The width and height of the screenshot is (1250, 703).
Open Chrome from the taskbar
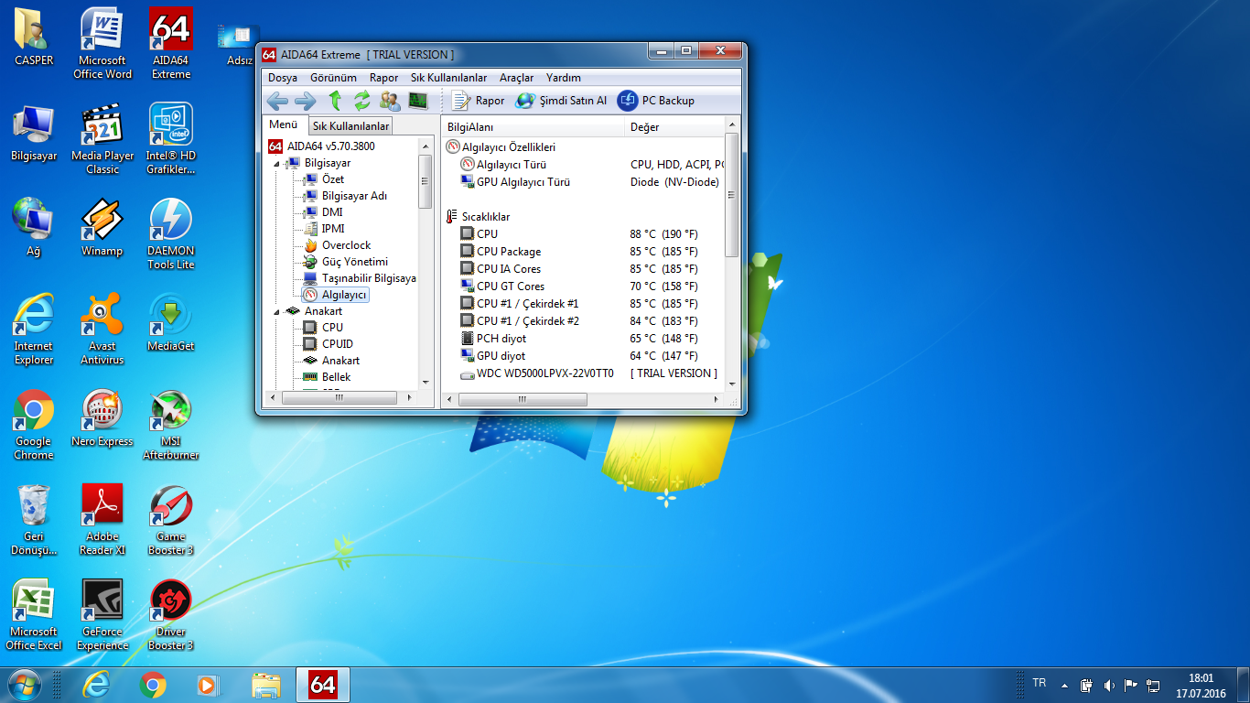click(x=153, y=685)
